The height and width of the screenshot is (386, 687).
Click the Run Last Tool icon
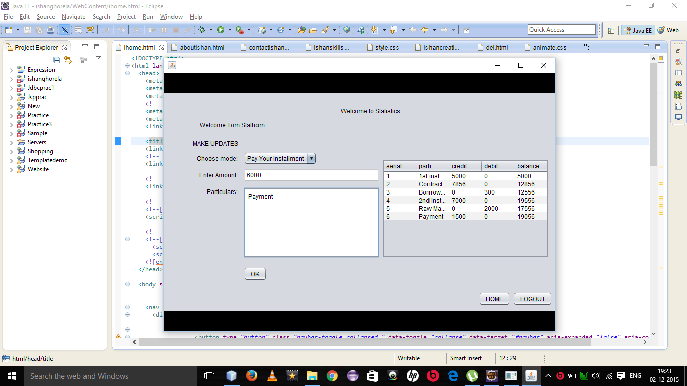tap(240, 30)
